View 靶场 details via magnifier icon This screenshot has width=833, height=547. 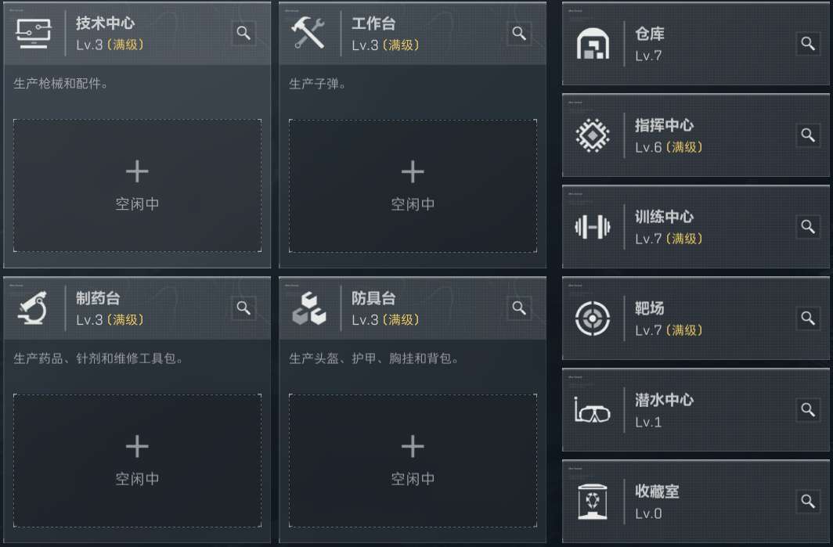click(x=808, y=318)
